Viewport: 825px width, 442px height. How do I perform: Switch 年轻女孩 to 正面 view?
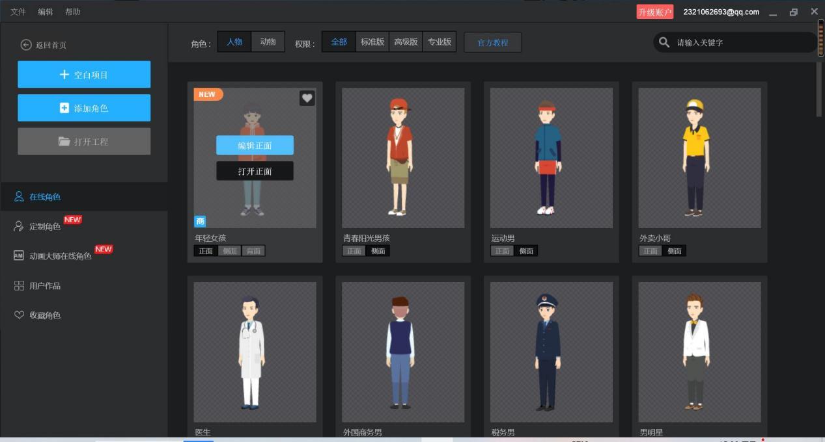[206, 251]
